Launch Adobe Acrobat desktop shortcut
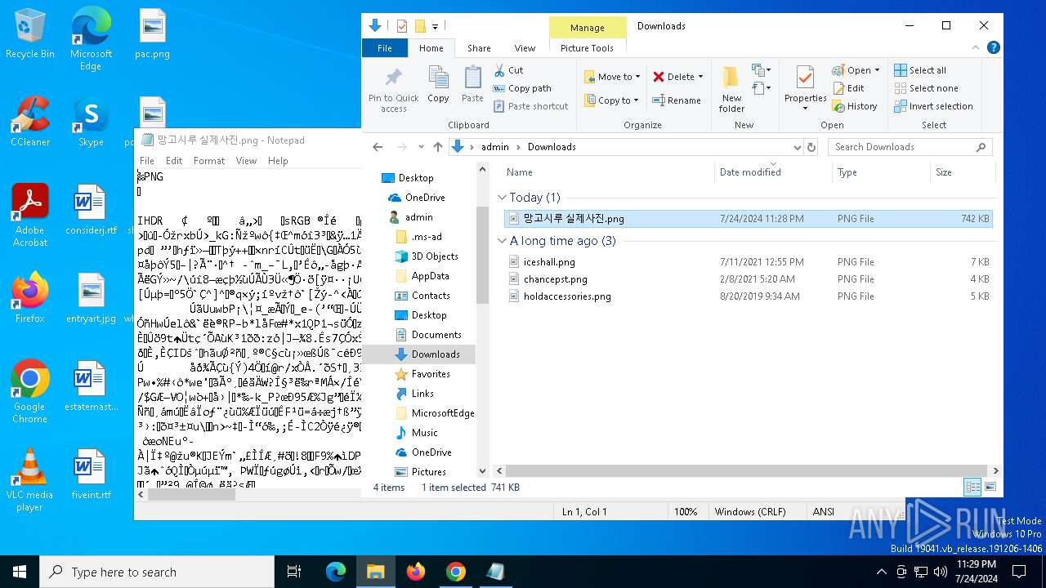This screenshot has width=1046, height=588. [x=30, y=216]
